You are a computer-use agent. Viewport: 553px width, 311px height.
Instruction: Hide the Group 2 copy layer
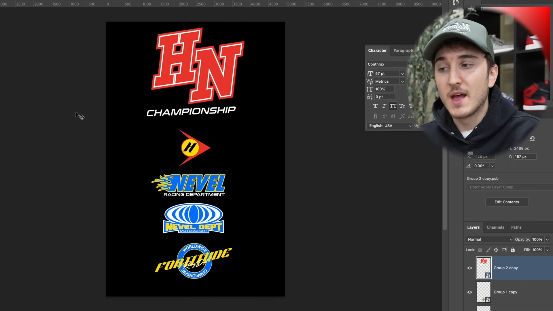coord(469,268)
